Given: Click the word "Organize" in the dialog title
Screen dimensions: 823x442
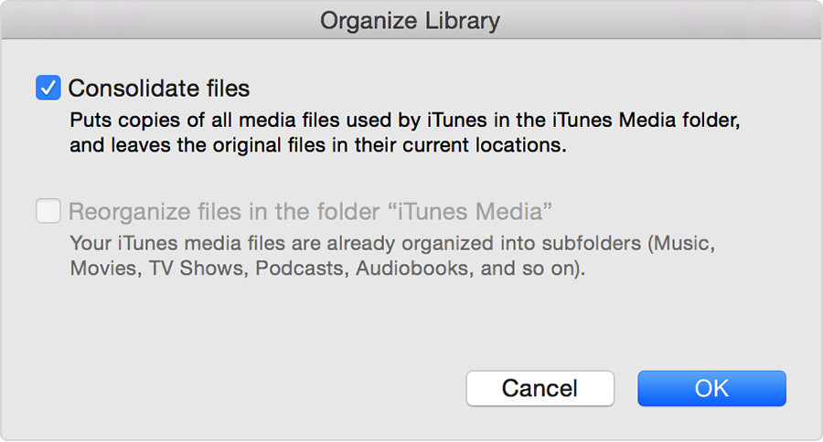Looking at the screenshot, I should (x=366, y=19).
